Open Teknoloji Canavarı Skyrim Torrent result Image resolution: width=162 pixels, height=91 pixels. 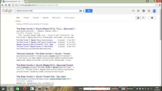click(x=43, y=54)
